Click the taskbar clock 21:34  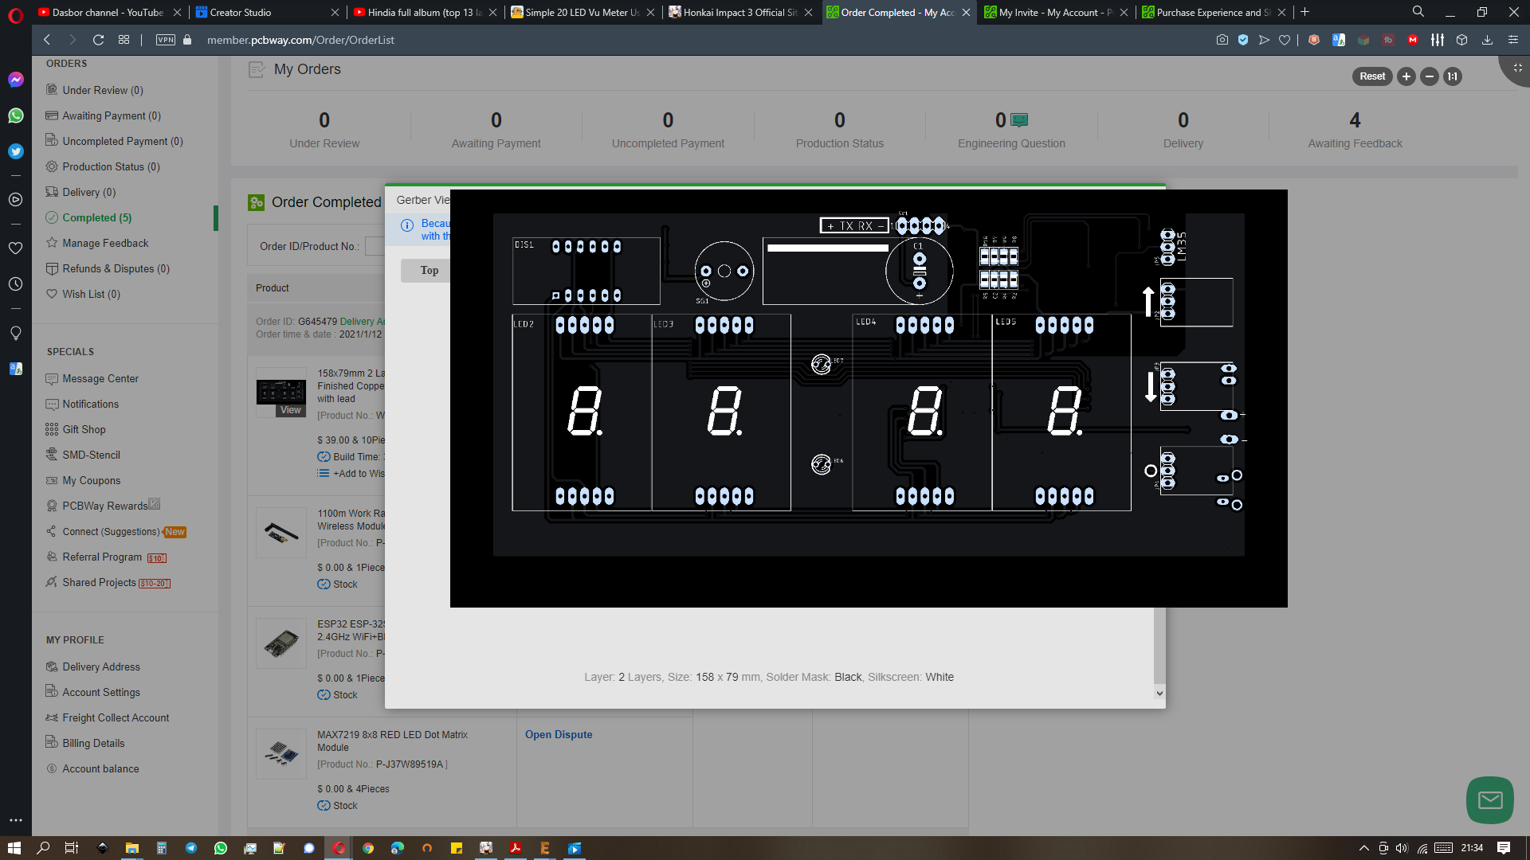(1472, 848)
